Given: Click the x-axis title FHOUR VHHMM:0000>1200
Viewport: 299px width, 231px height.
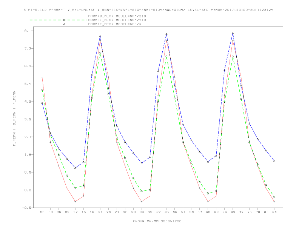Looking at the screenshot, I should (157, 221).
